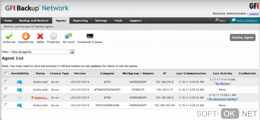Screen dimensions: 260x120
Task: Open the Backup and Restore tab
Action: click(x=34, y=21)
